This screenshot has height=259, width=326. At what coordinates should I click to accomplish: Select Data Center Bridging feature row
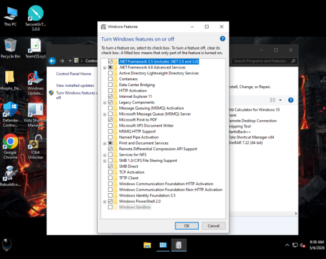pos(137,85)
